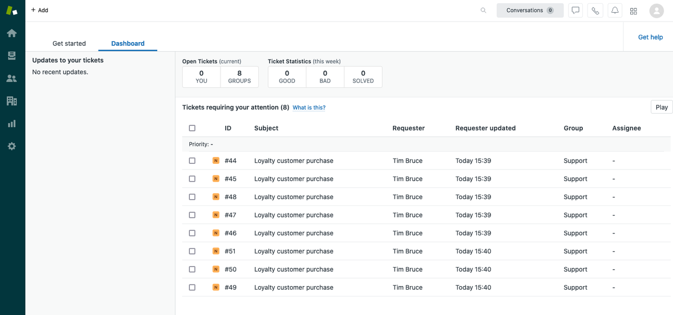Open the "What is this?" link
Image resolution: width=673 pixels, height=315 pixels.
(309, 107)
